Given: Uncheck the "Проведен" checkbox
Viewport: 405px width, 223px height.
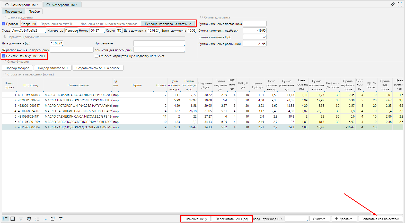Looking at the screenshot, I should click(x=4, y=24).
